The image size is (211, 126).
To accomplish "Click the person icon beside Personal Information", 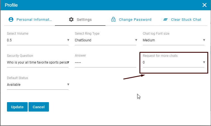I will [11, 19].
